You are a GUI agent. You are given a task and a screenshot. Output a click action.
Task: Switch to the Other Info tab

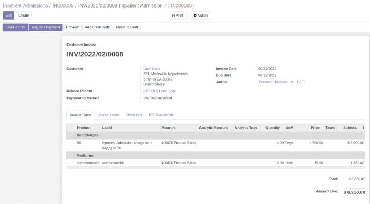pos(134,115)
